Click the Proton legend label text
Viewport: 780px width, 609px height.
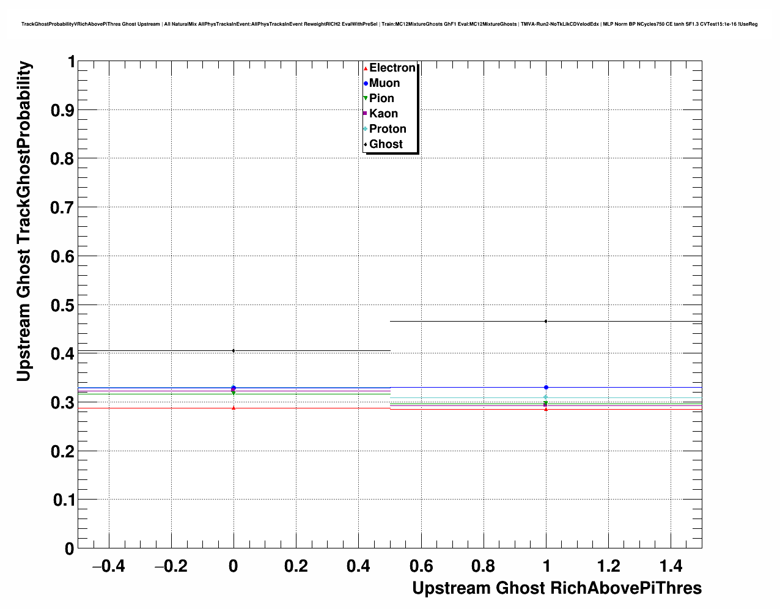click(388, 129)
